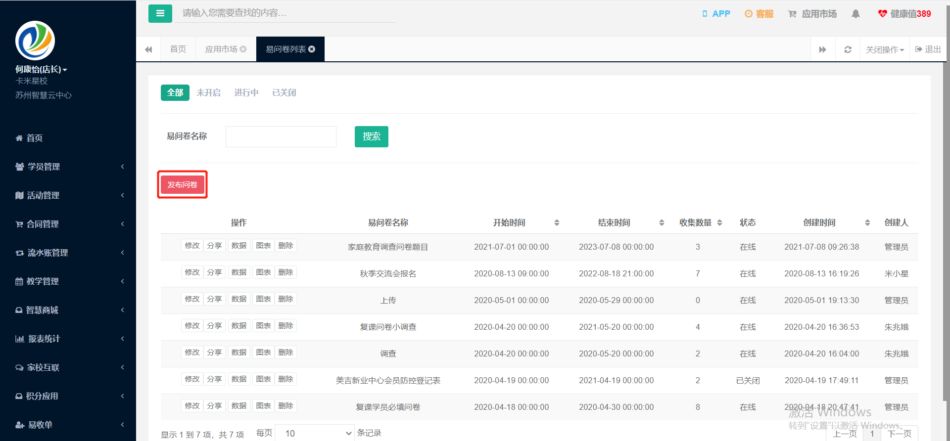
Task: Open the APP download link
Action: pyautogui.click(x=716, y=14)
